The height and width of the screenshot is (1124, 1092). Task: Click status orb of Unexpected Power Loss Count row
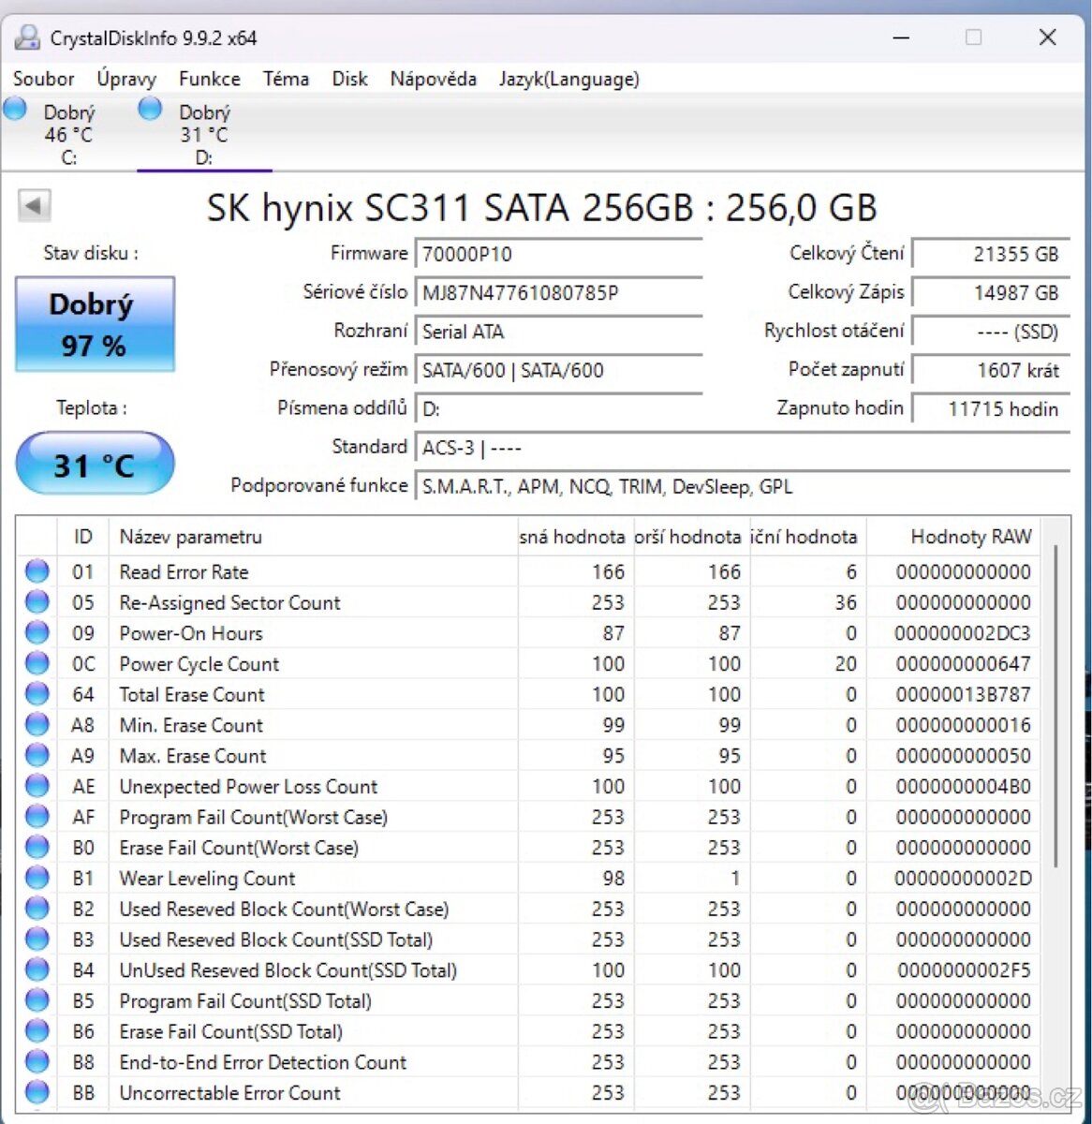click(x=37, y=786)
